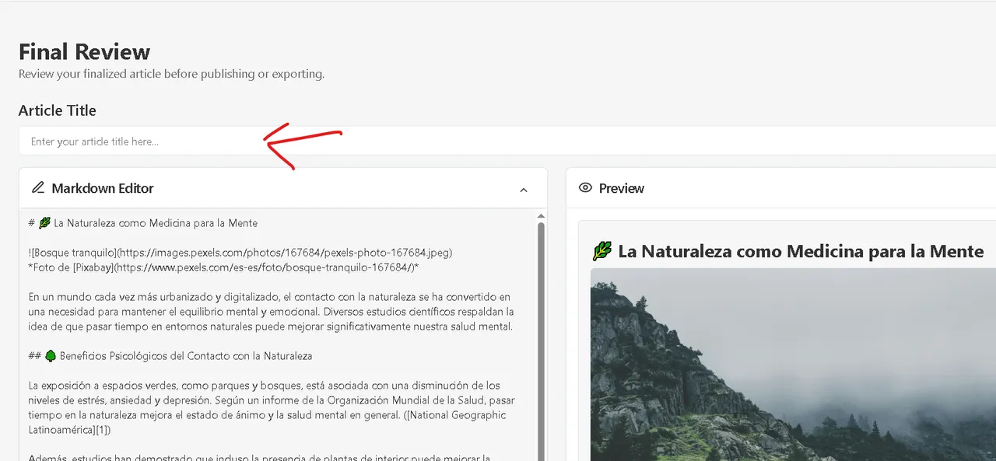
Task: Click the mountain forest preview image
Action: coord(793,365)
